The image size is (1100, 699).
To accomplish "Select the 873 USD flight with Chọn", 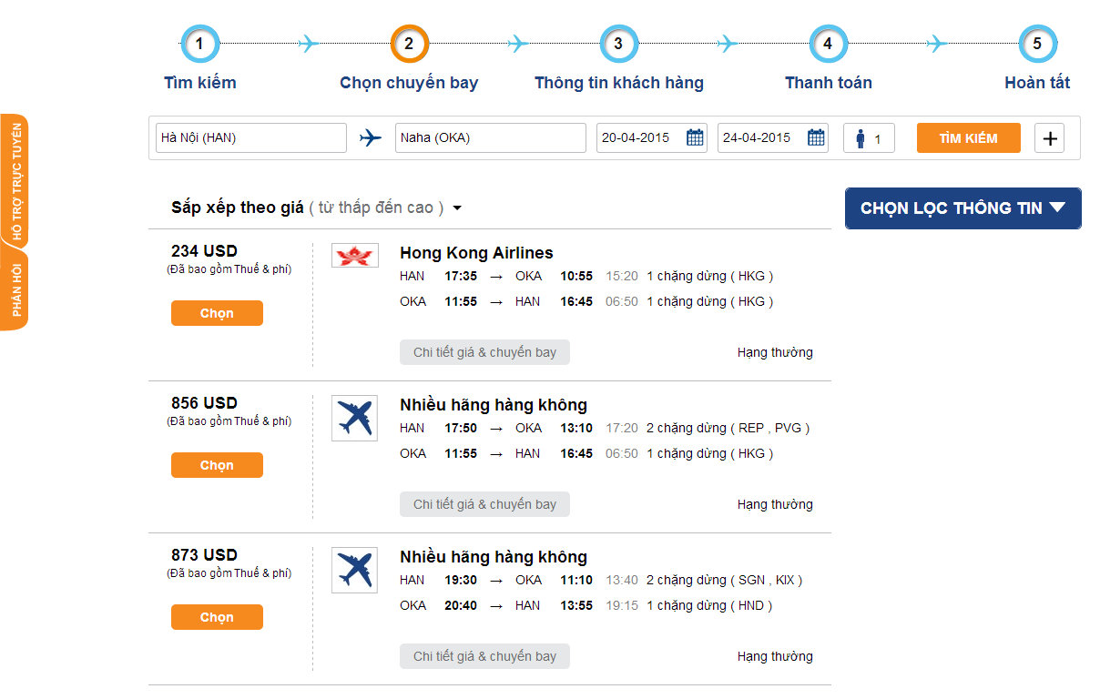I will point(217,617).
